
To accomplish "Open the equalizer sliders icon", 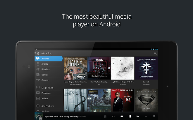I will pos(105,116).
